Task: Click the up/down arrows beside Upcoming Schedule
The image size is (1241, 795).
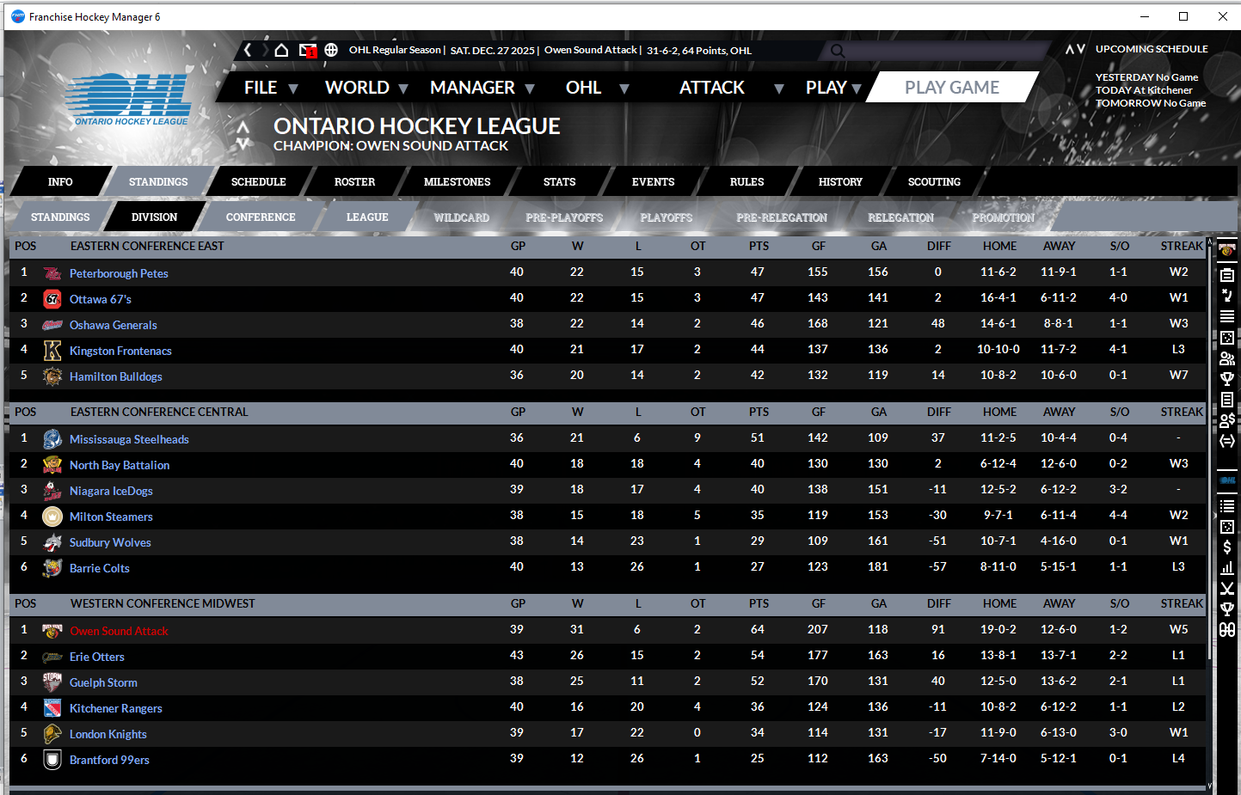Action: point(1075,50)
